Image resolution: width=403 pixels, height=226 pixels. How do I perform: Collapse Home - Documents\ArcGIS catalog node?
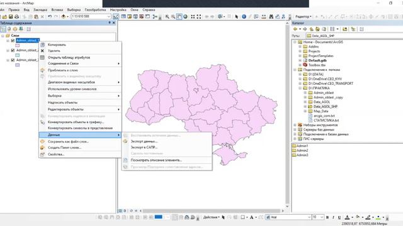coord(295,42)
